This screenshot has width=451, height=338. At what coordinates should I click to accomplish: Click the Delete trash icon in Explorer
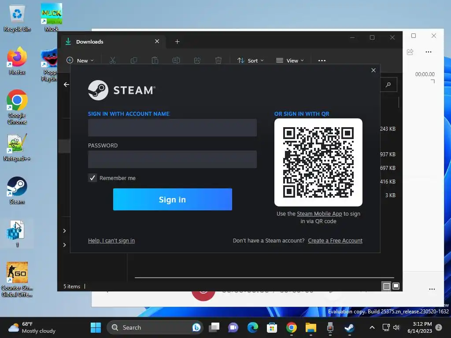218,60
